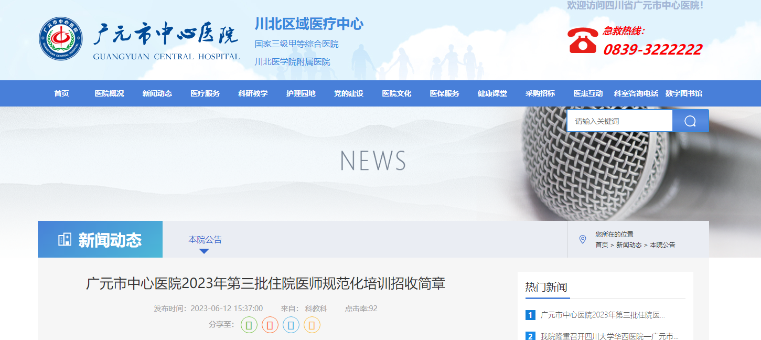The image size is (761, 340).
Task: Click the orange share icon
Action: point(312,325)
